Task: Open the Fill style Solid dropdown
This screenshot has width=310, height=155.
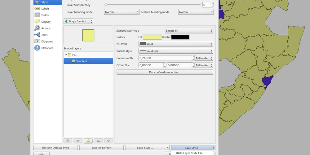Action: tap(176, 44)
